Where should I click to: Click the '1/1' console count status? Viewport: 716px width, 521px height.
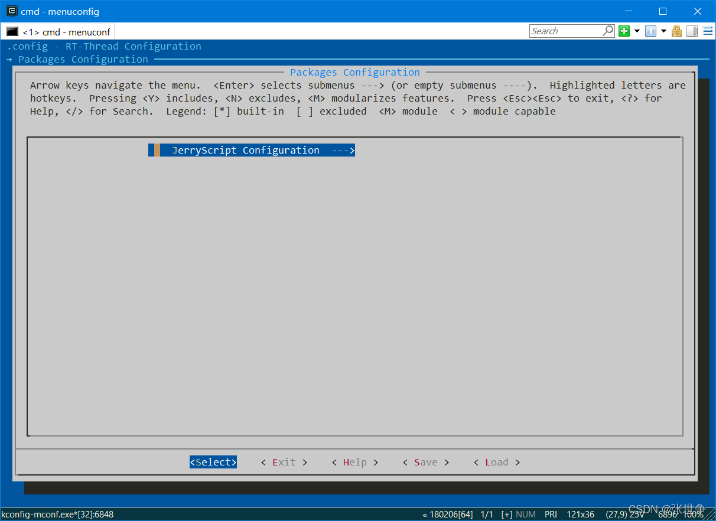(x=487, y=515)
